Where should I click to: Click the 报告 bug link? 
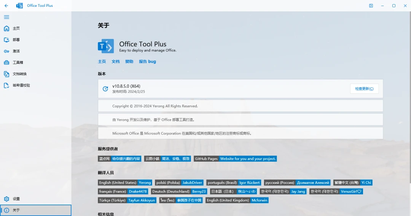(147, 61)
